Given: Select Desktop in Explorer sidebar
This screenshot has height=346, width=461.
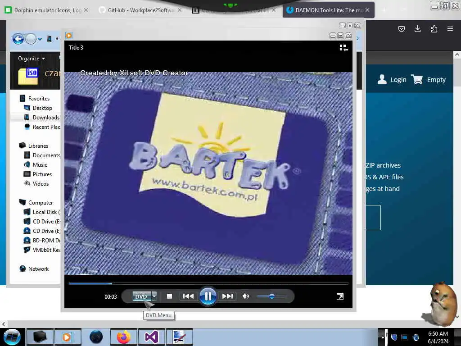Looking at the screenshot, I should [42, 108].
